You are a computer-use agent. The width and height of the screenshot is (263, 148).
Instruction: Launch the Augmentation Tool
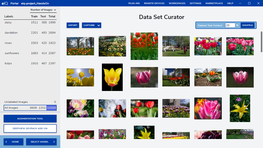click(x=30, y=118)
